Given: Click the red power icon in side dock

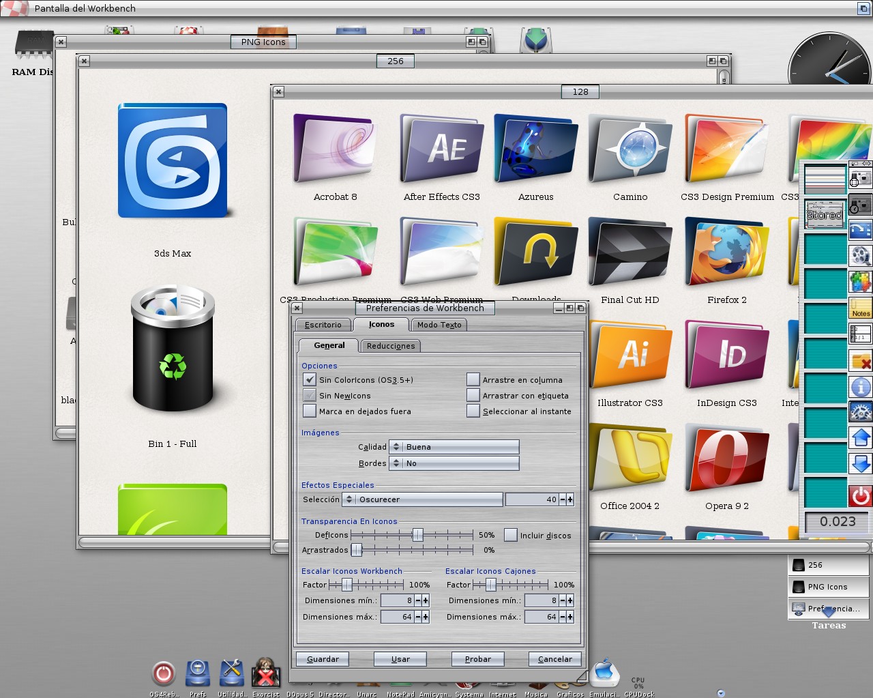Looking at the screenshot, I should 861,495.
